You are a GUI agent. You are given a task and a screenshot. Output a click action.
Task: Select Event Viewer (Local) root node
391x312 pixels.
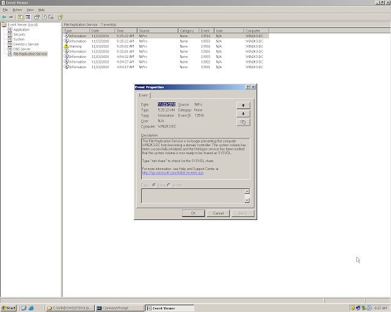[23, 24]
